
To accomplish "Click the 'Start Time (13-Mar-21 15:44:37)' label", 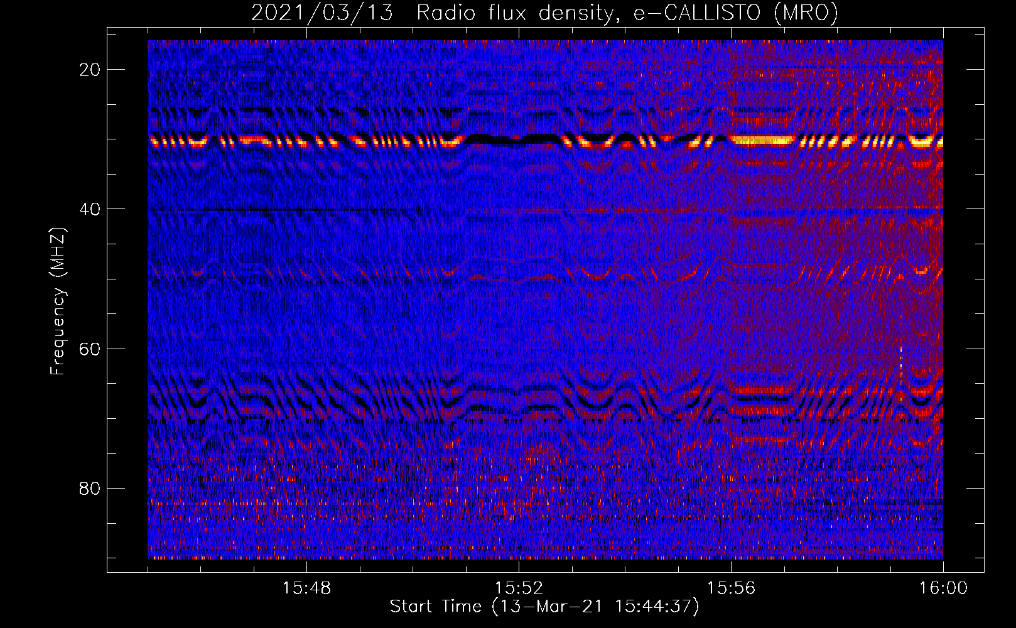I will coord(544,607).
